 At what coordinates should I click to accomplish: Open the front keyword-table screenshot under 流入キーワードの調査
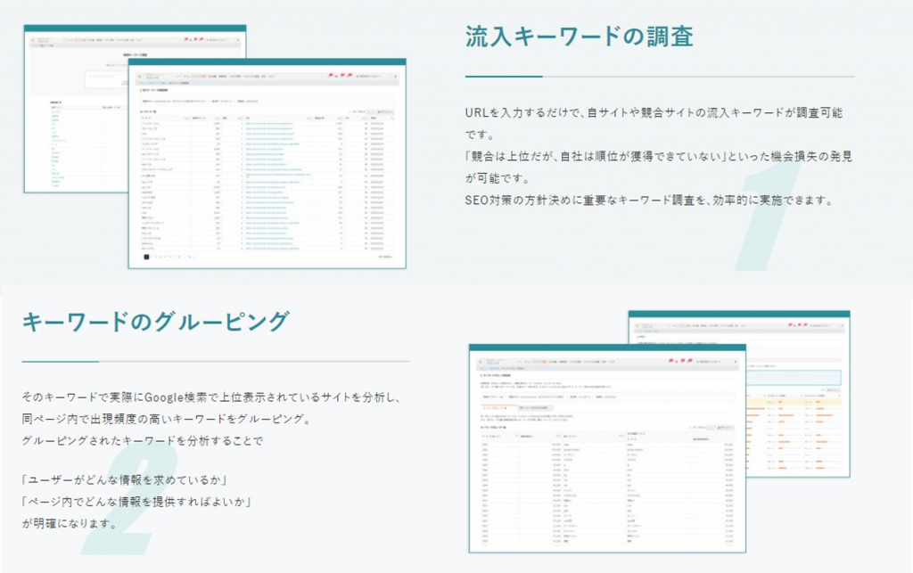point(267,163)
